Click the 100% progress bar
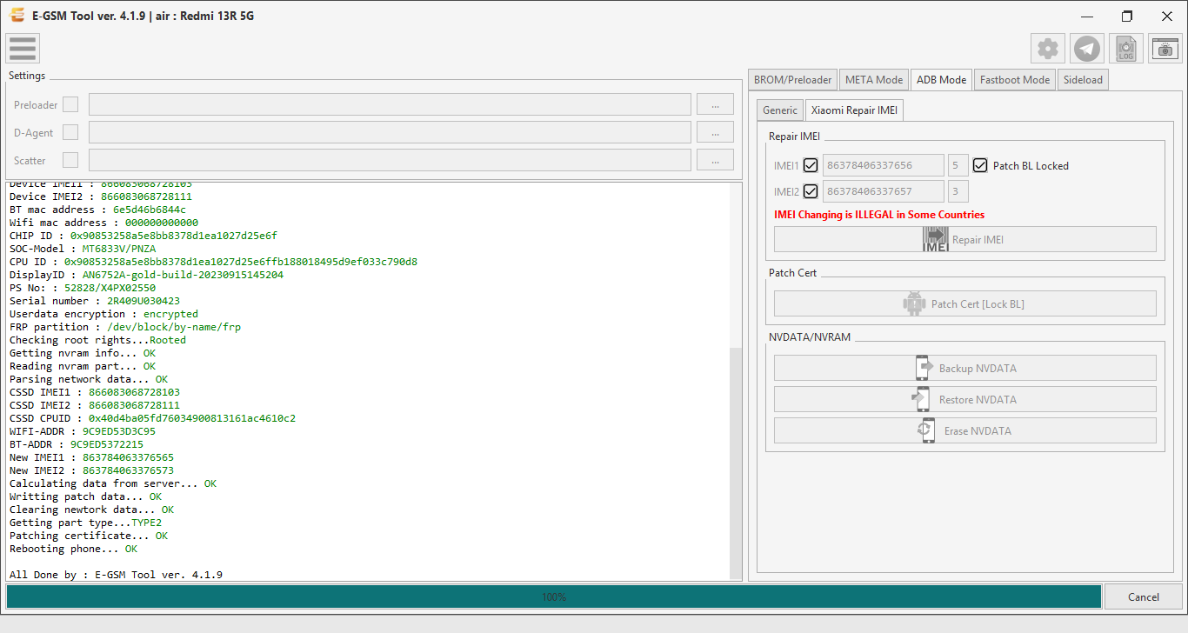The width and height of the screenshot is (1188, 633). 554,596
